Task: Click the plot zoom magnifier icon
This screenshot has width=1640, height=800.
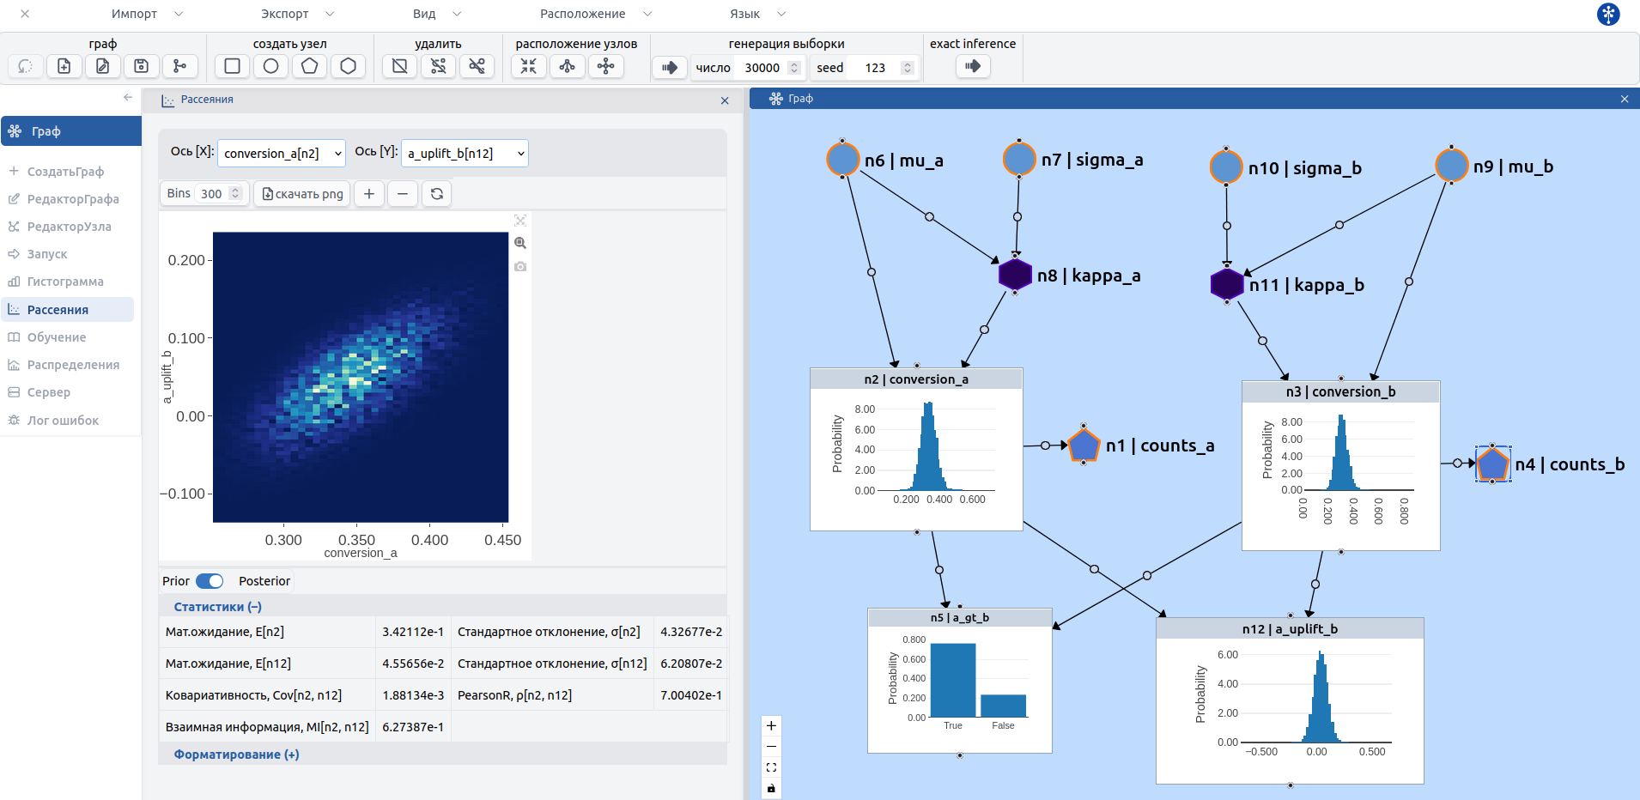Action: [x=520, y=243]
